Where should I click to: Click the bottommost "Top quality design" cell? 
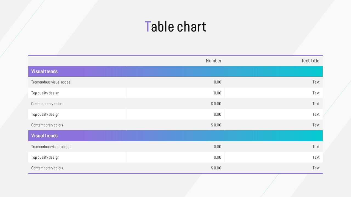click(x=45, y=157)
